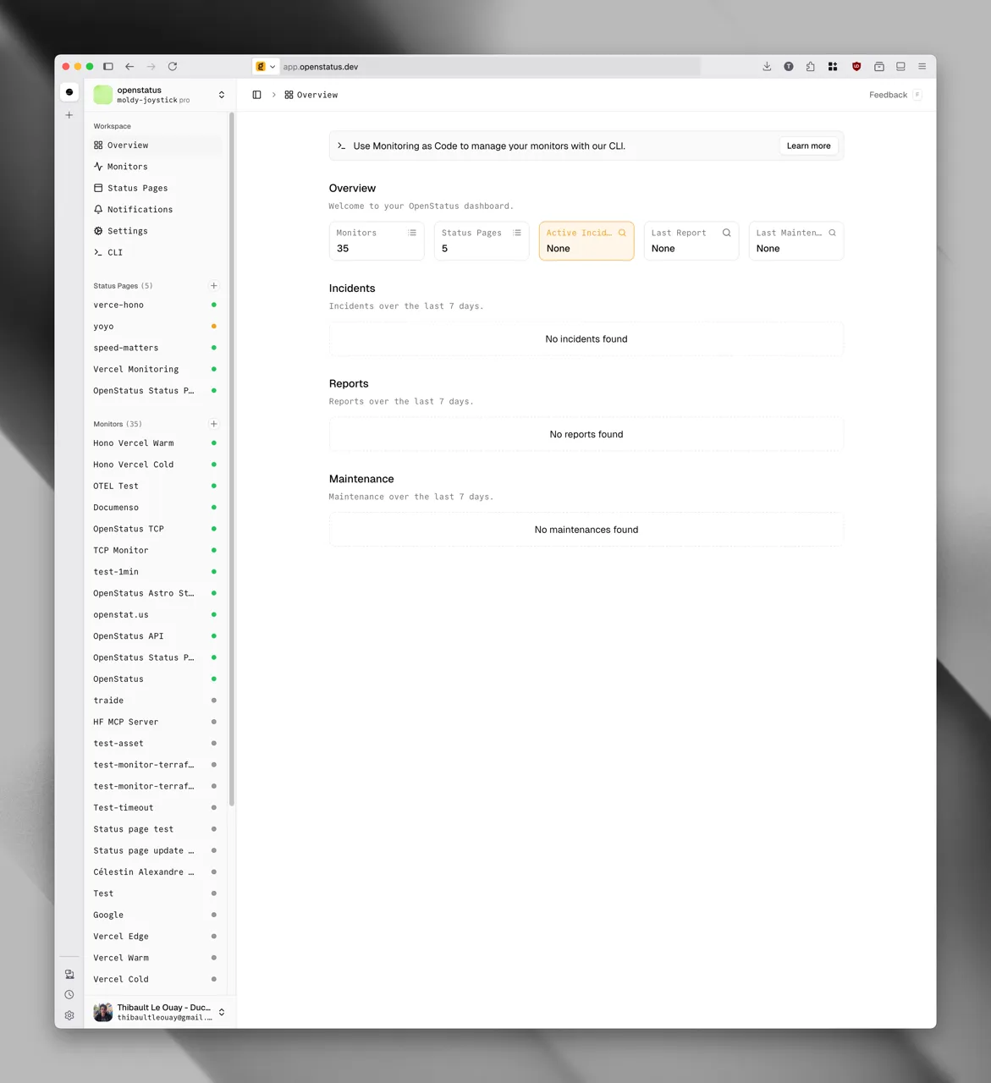Screen dimensions: 991x1083
Task: Open workspace Settings with the gear icon
Action: pyautogui.click(x=129, y=230)
